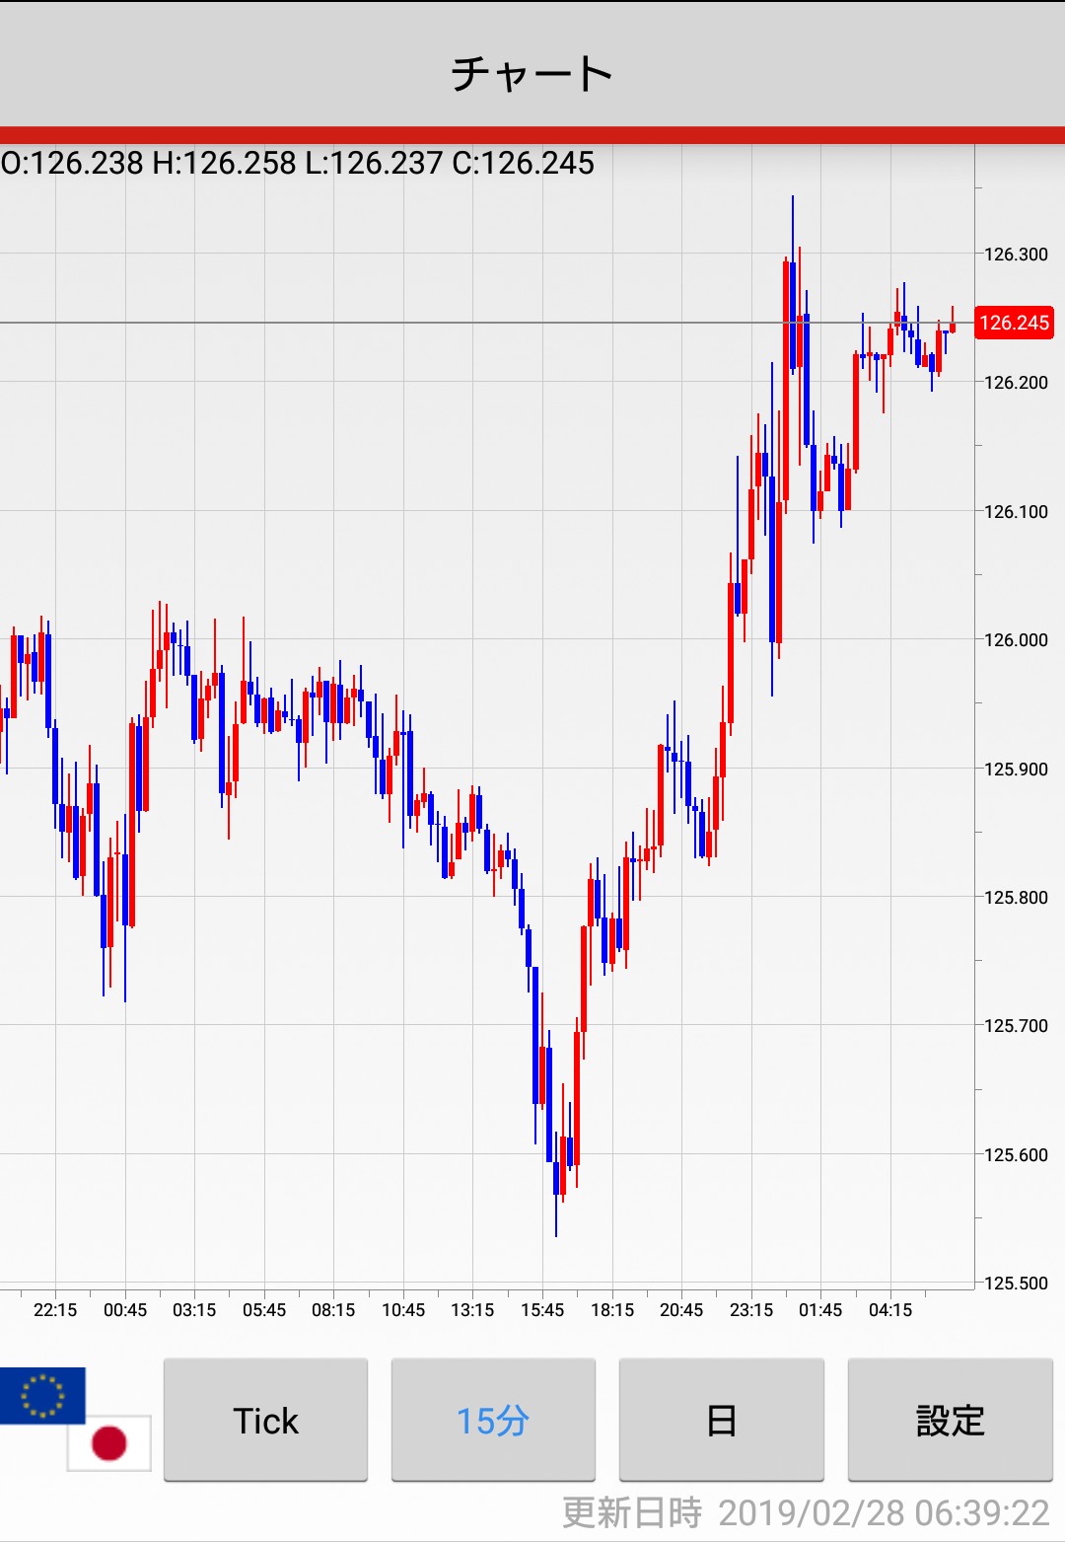The height and width of the screenshot is (1542, 1065).
Task: Switch to the 日 daily timeframe
Action: [x=721, y=1420]
